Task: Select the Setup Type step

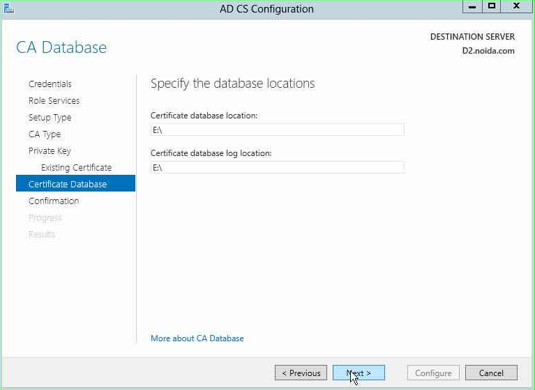Action: [50, 118]
